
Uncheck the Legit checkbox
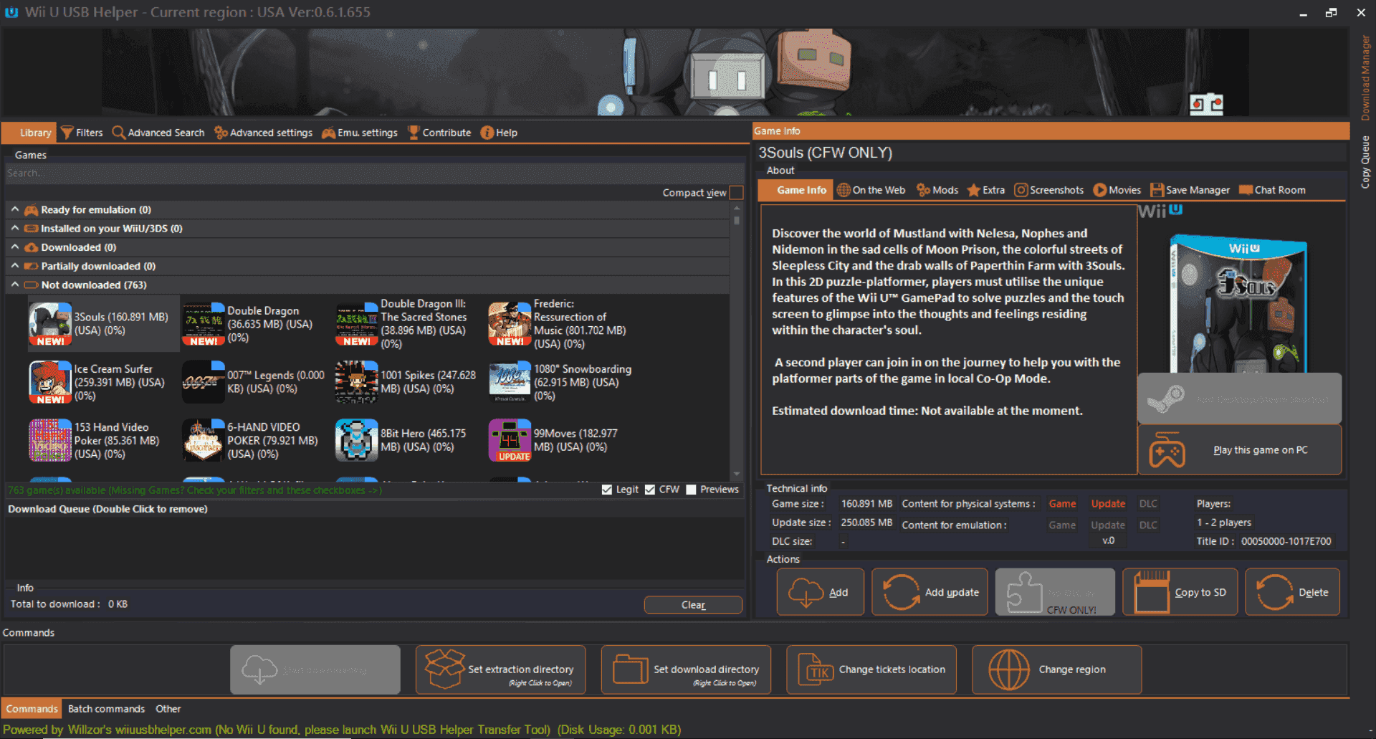[x=607, y=490]
